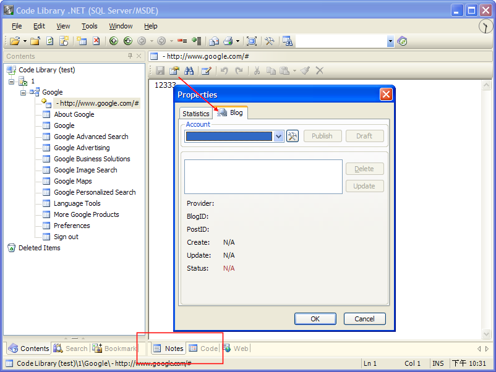Click the edit pencil icon in editor toolbar

[x=206, y=70]
